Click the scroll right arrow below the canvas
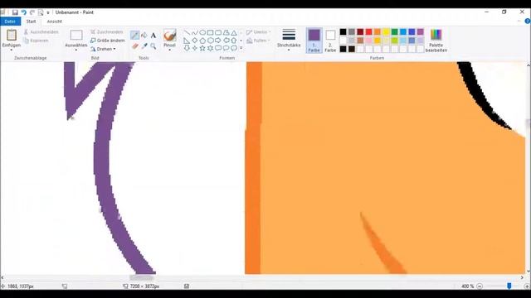Screen dimensions: 531x298 pyautogui.click(x=522, y=277)
